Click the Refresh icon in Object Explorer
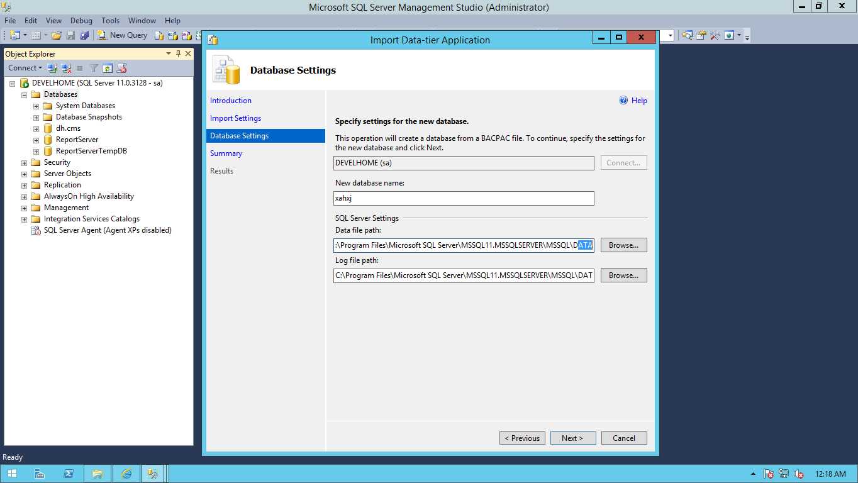 (x=108, y=68)
